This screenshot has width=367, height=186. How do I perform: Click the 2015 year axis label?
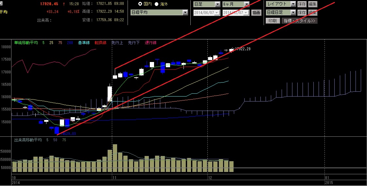click(x=329, y=182)
